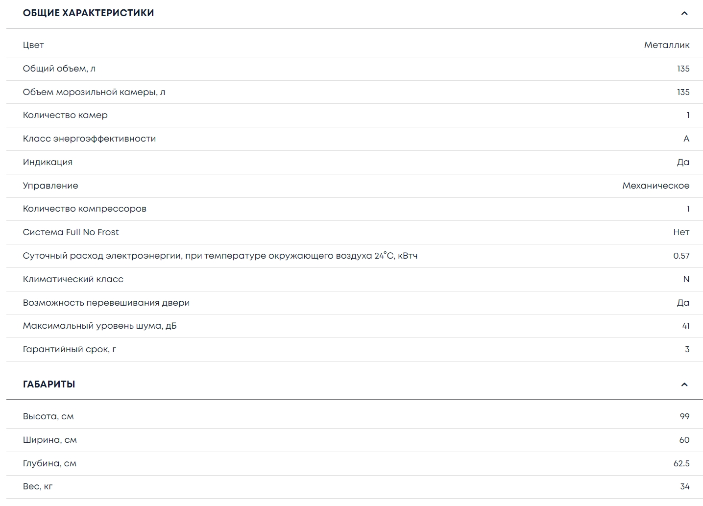703x506 pixels.
Task: Click the Климатический класс label
Action: [73, 279]
